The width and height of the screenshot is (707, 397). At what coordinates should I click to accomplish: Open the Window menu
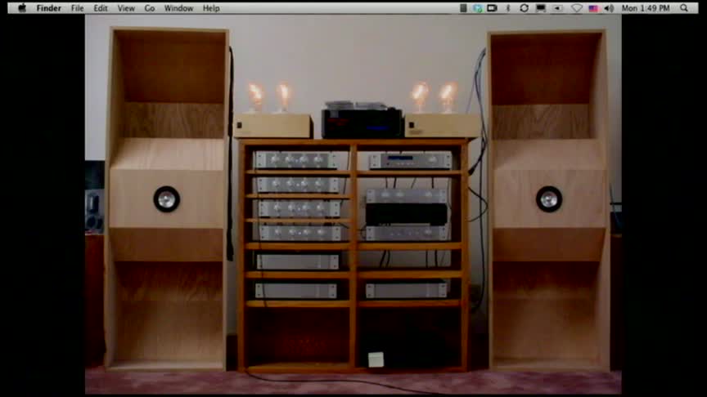pos(178,8)
